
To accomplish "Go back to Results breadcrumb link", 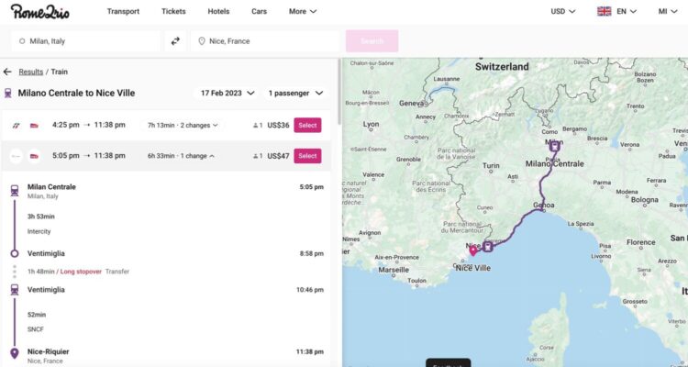I will point(30,72).
